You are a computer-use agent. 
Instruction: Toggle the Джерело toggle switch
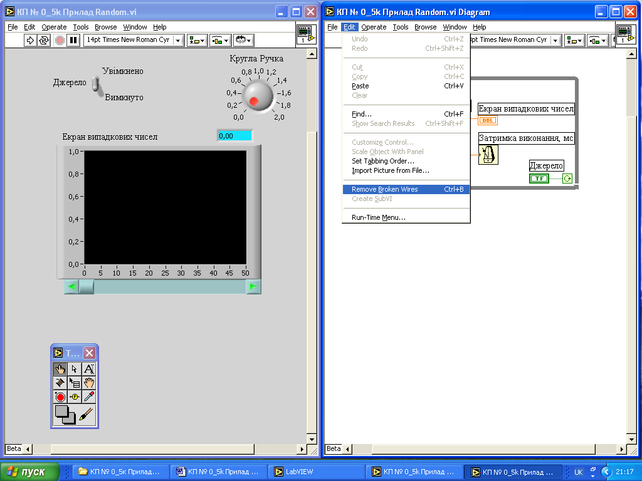(95, 84)
